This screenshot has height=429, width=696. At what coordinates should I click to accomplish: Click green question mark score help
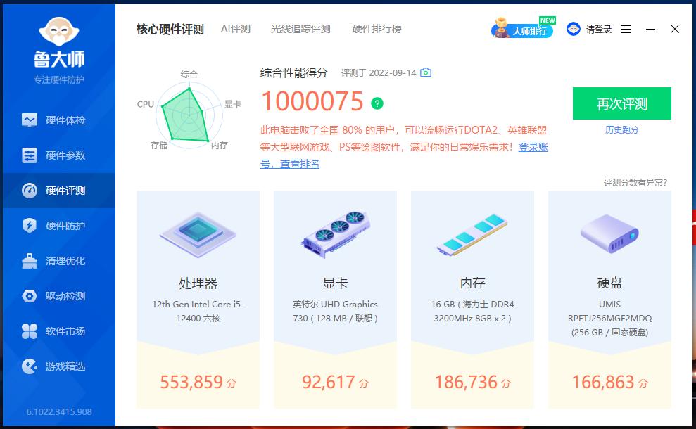tap(377, 103)
